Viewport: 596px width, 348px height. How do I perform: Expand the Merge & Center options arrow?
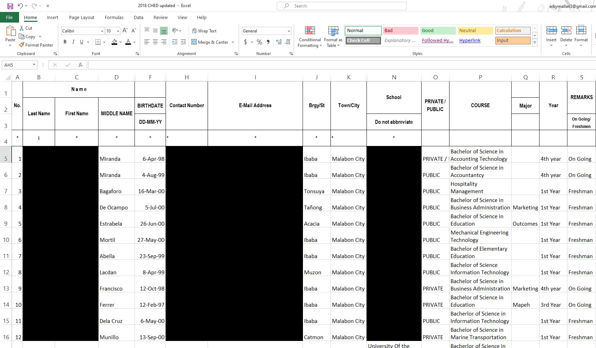[233, 42]
